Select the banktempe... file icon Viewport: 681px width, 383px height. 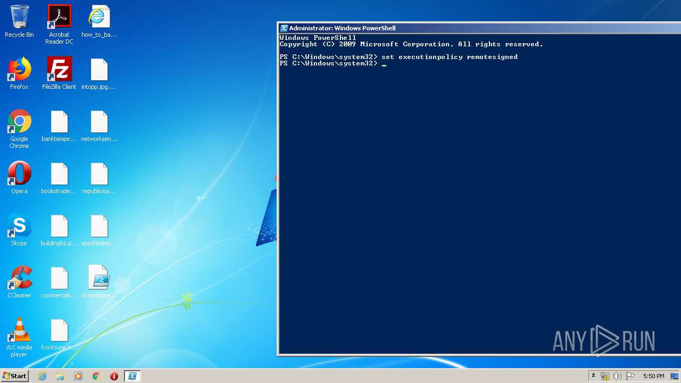click(59, 126)
